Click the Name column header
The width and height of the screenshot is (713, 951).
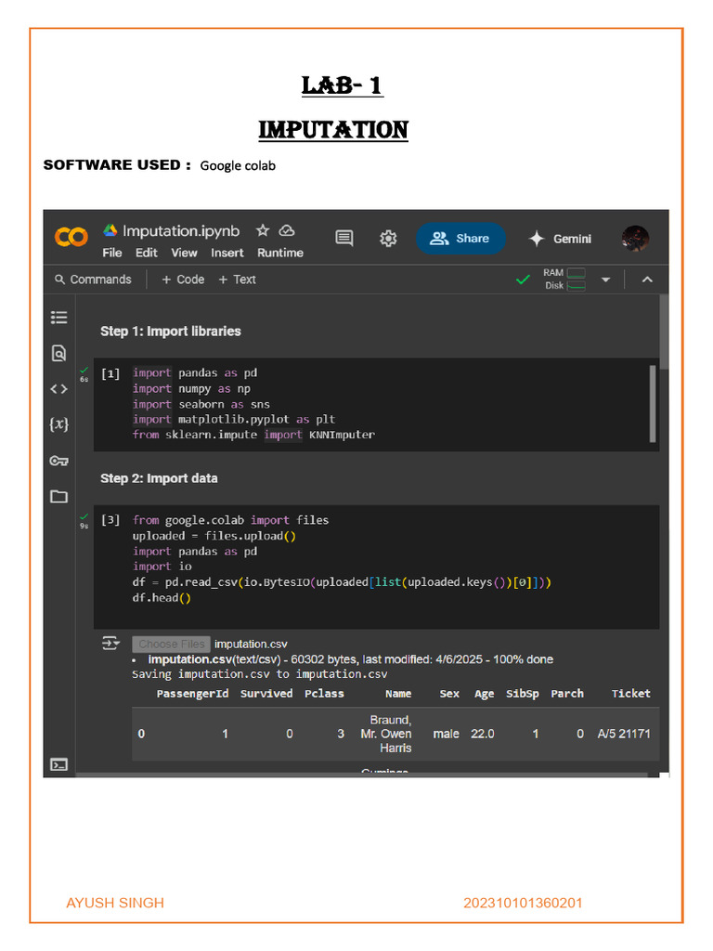398,694
